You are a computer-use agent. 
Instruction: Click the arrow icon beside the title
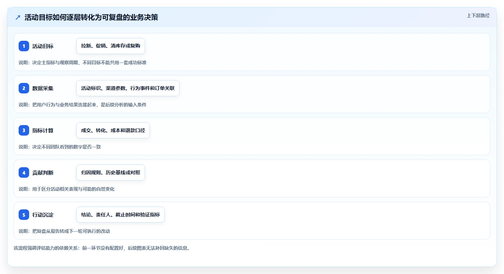point(18,17)
